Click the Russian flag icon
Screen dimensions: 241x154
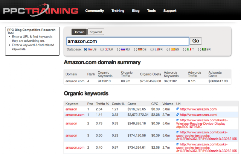pyautogui.click(x=123, y=49)
